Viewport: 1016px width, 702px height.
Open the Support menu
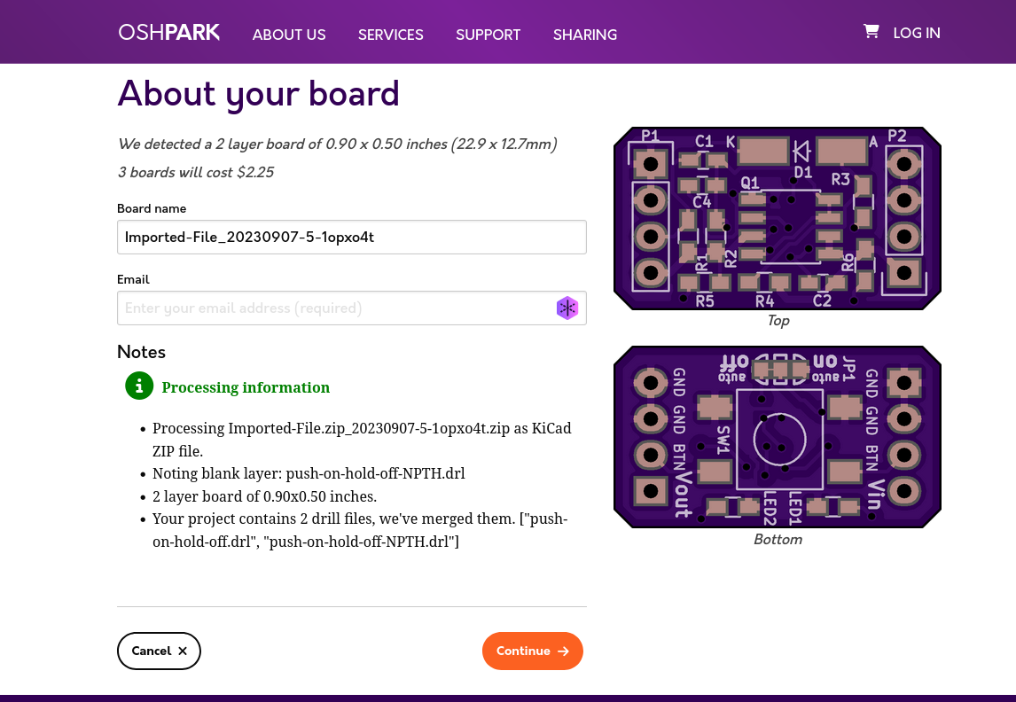pyautogui.click(x=488, y=35)
